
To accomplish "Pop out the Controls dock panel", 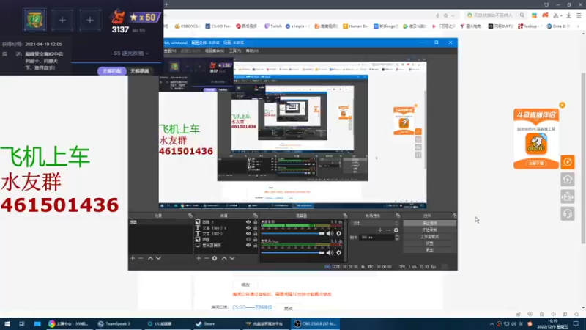I will tap(454, 216).
